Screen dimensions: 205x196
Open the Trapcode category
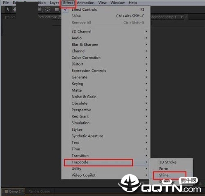point(106,162)
